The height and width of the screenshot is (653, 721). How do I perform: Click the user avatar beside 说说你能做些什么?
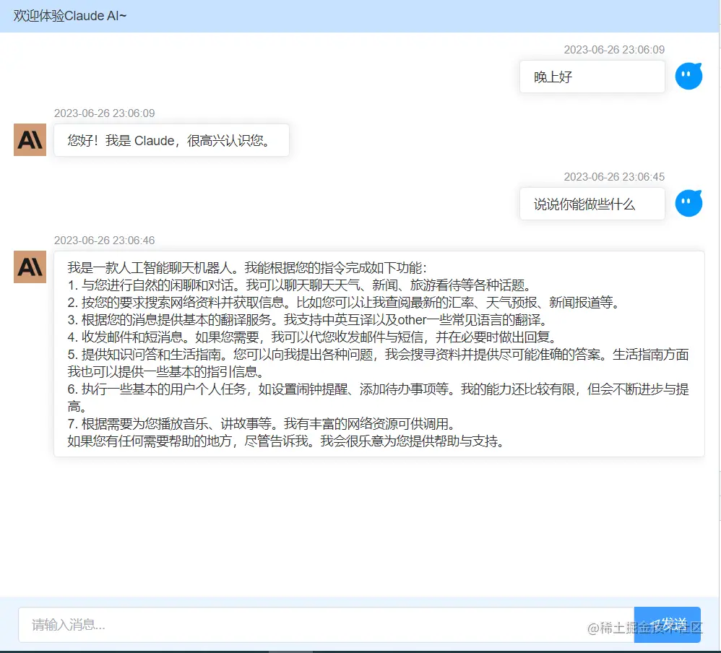[x=688, y=203]
